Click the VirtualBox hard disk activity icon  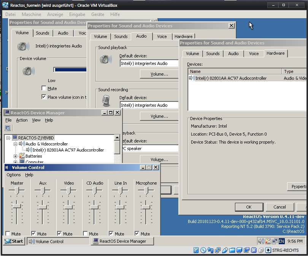tap(196, 250)
